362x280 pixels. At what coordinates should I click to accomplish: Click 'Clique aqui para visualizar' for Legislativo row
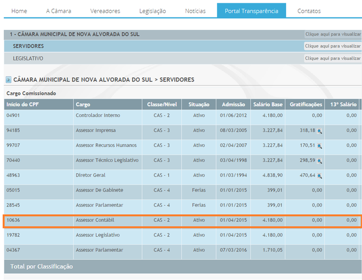pyautogui.click(x=333, y=58)
